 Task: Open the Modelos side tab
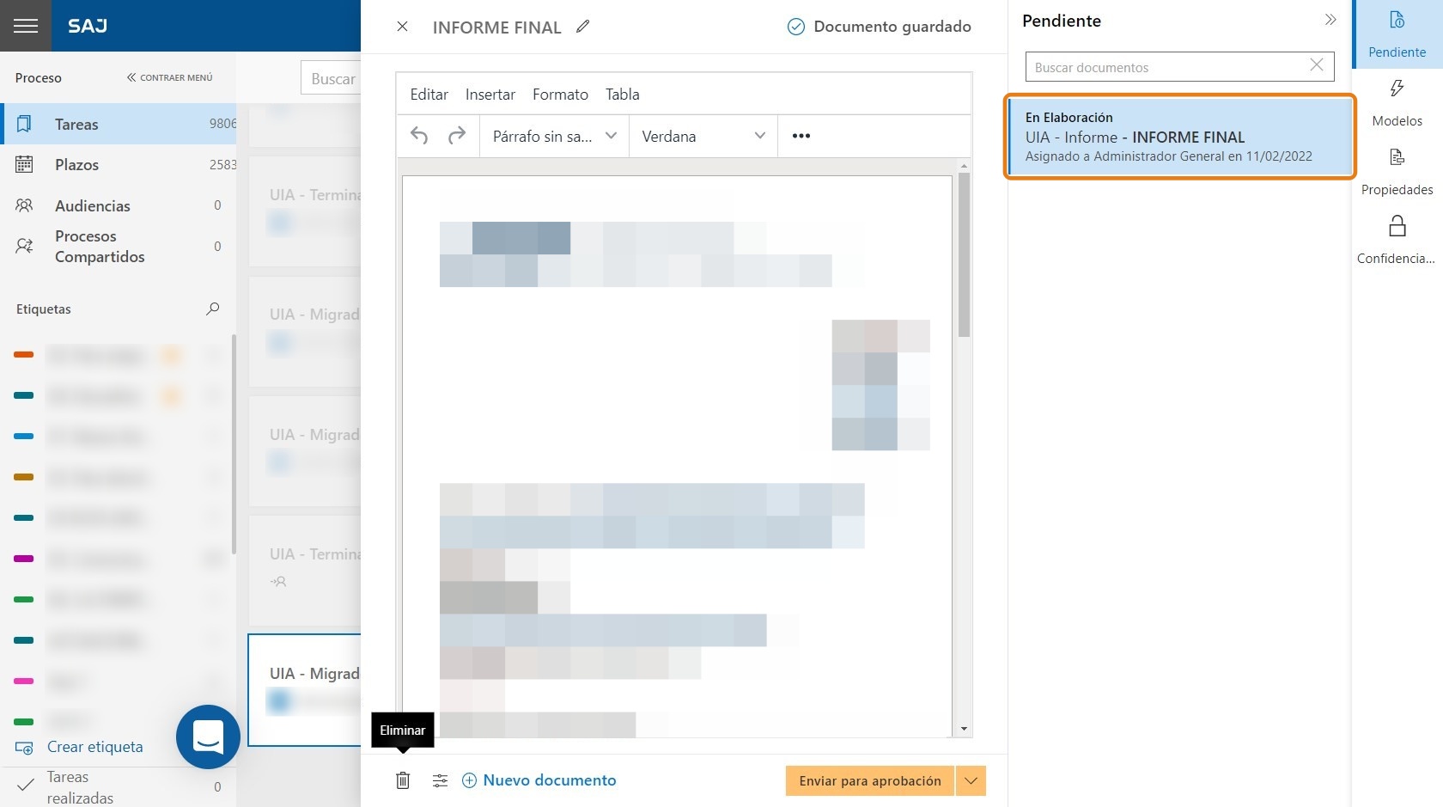tap(1397, 103)
